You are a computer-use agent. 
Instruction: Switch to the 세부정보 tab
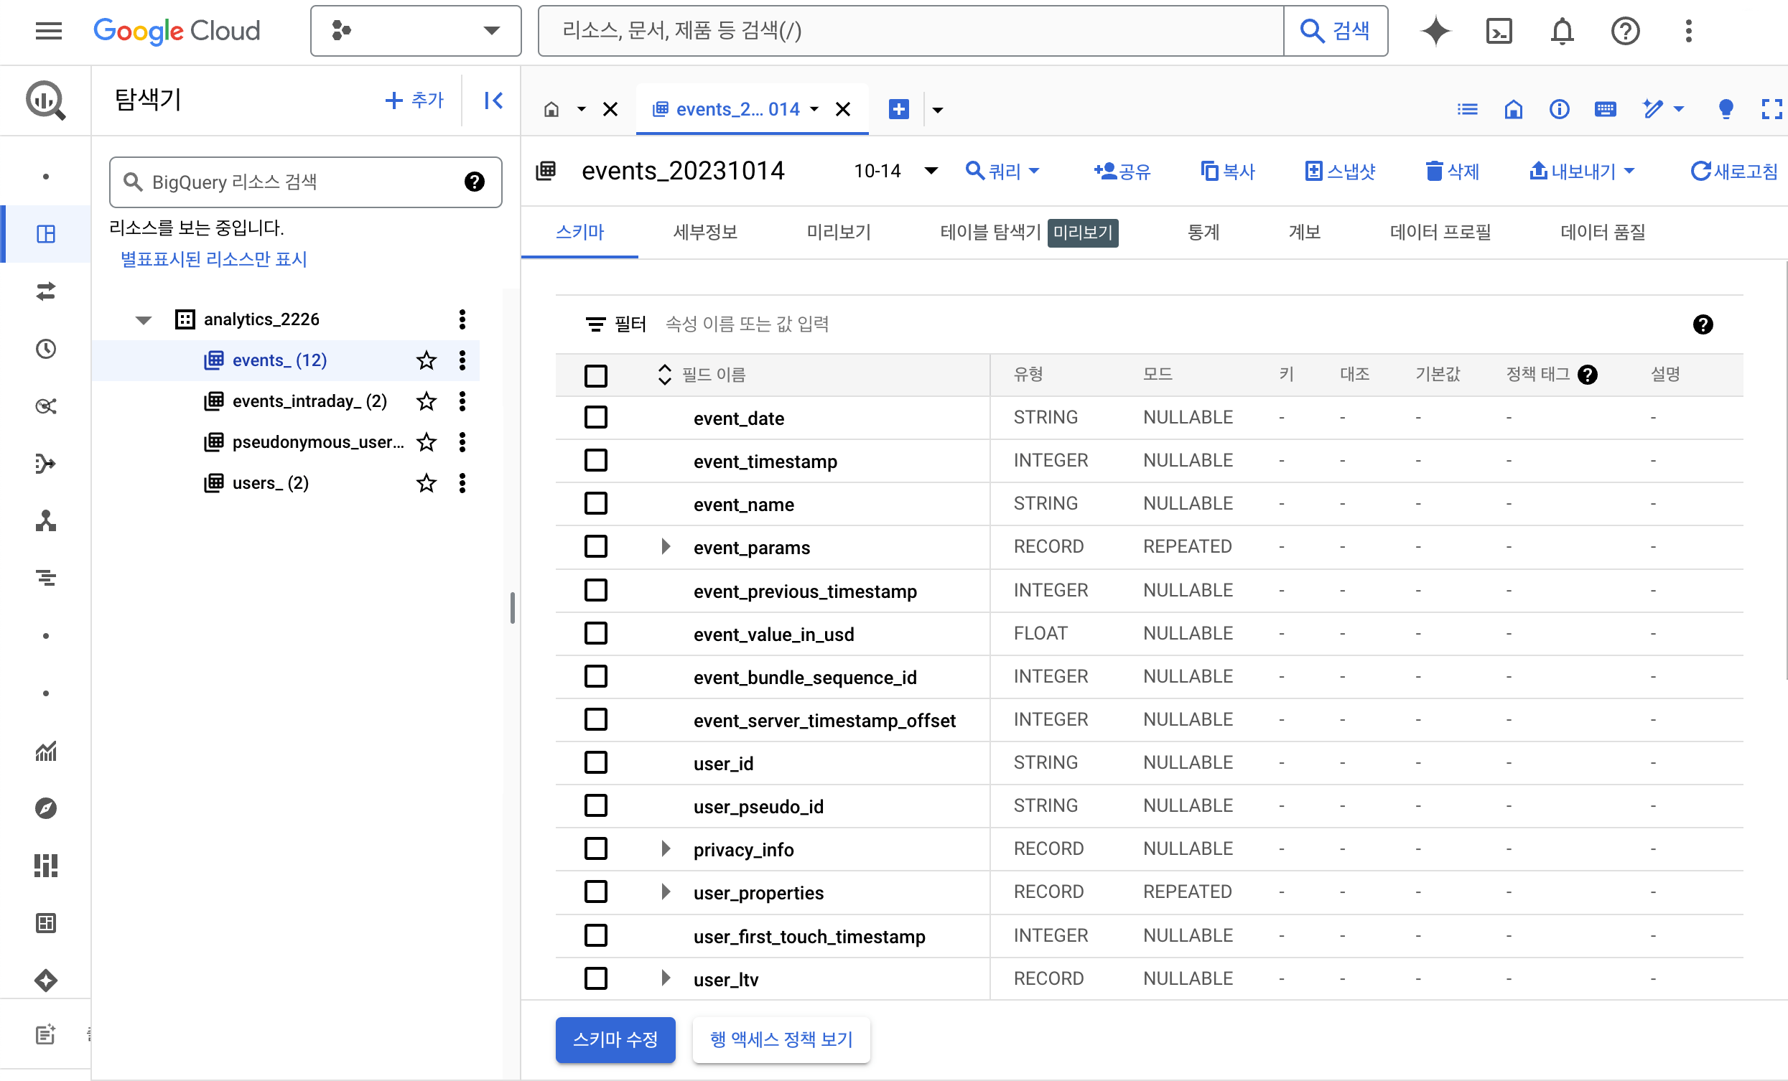click(704, 232)
